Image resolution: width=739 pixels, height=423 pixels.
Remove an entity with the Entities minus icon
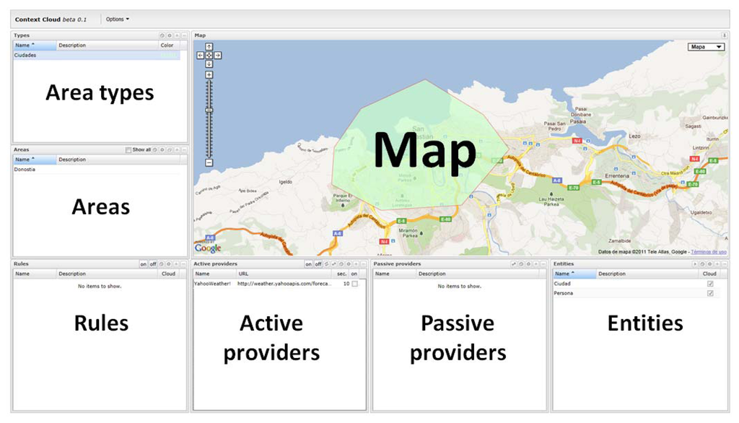point(725,264)
